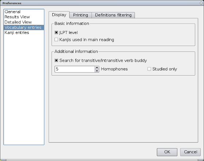This screenshot has width=204, height=161.
Task: Enable Kanjis used in main reading
Action: (56, 39)
